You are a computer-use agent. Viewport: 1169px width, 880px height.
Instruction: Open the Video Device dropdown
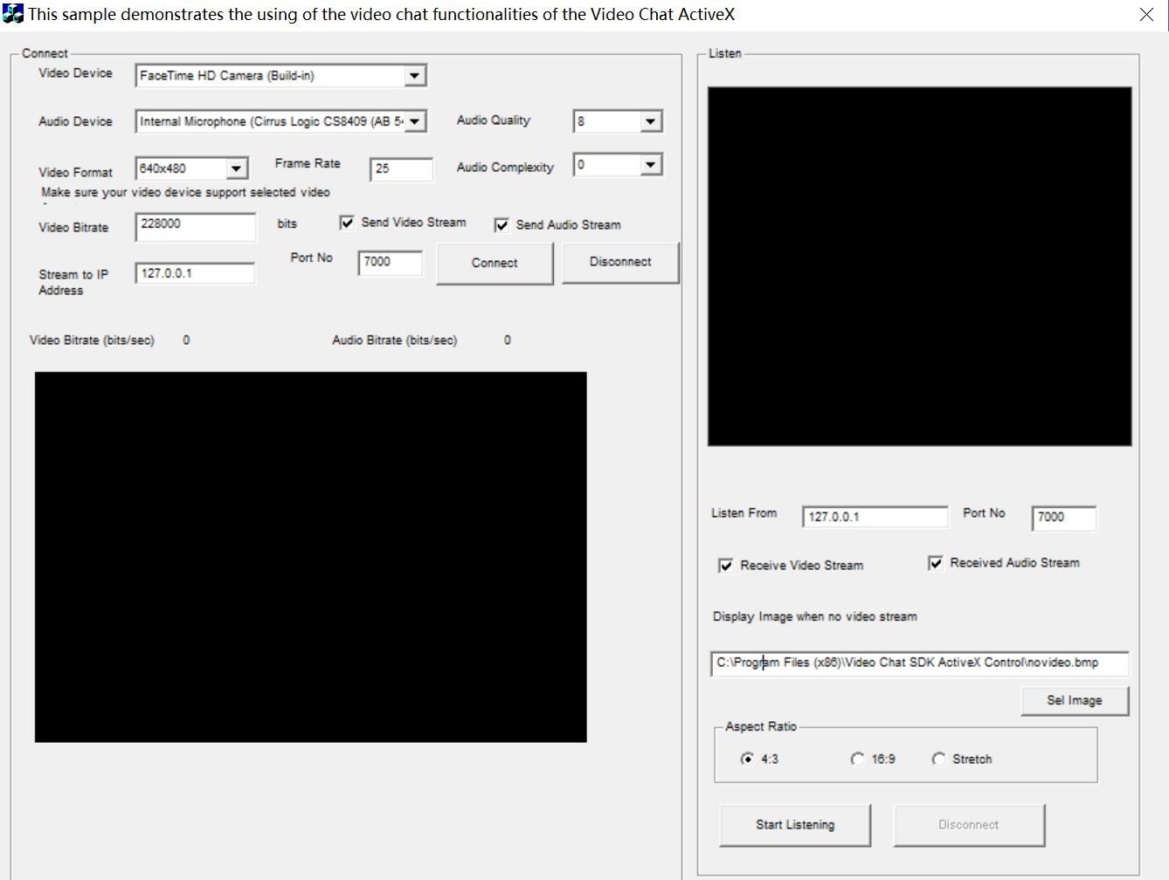415,76
